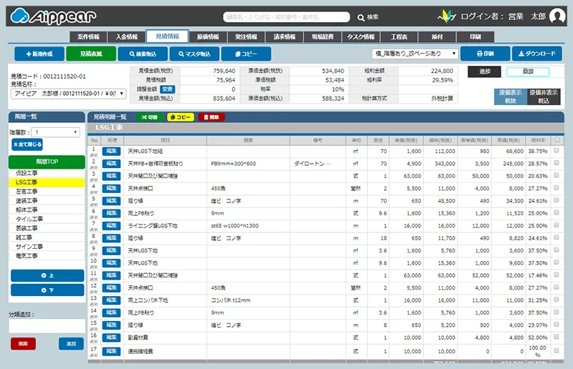Click the yellow コピー button in detail list header

coord(180,117)
